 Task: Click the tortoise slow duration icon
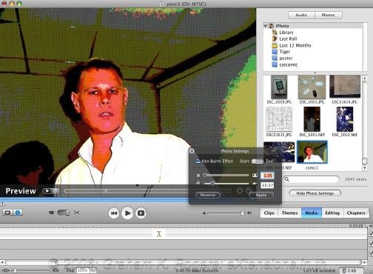(x=198, y=183)
